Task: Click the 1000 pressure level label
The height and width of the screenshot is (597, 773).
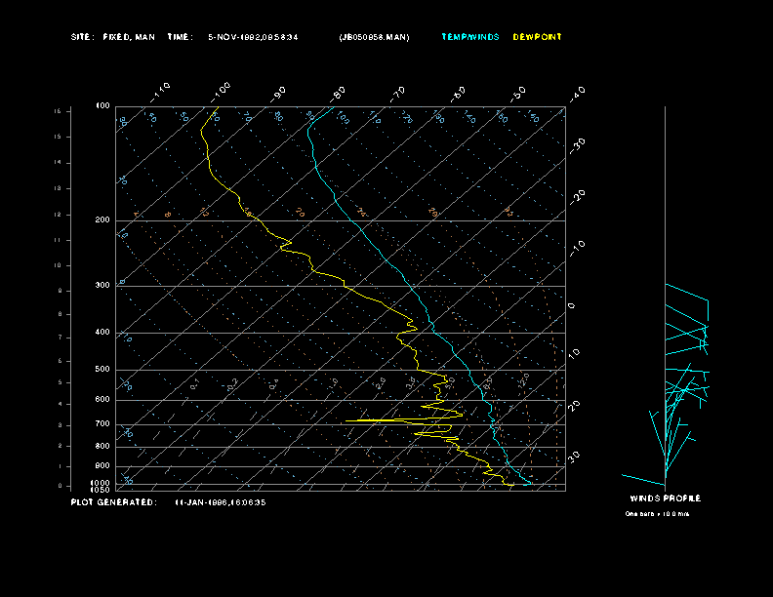Action: point(101,483)
